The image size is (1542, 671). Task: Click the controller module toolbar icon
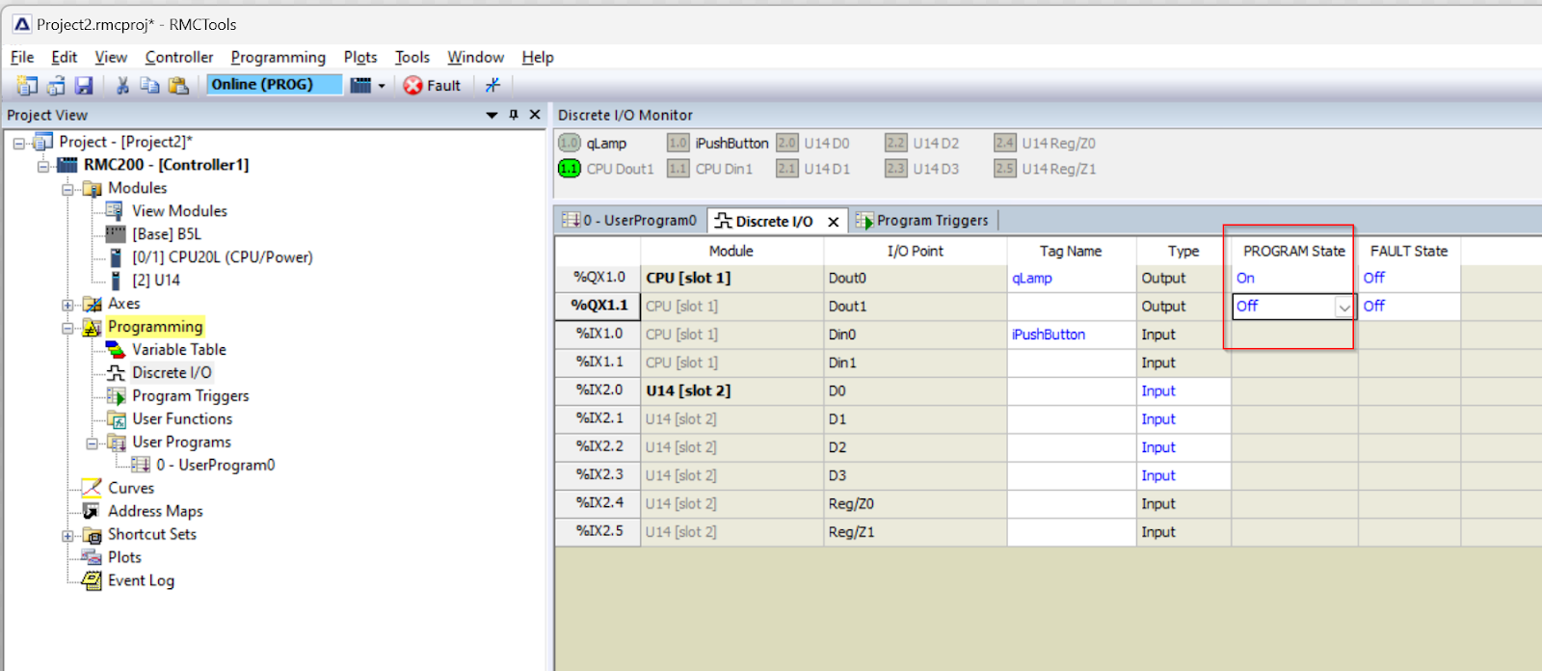(360, 85)
